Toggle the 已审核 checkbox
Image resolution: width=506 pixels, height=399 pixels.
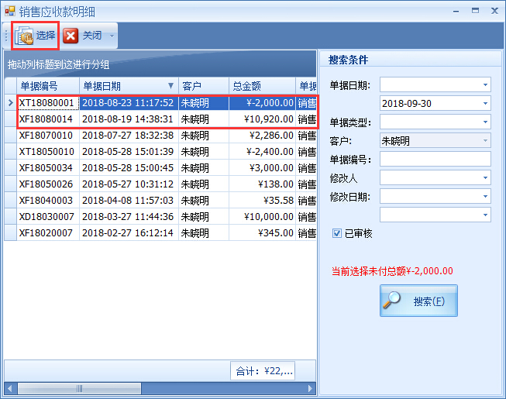click(336, 233)
